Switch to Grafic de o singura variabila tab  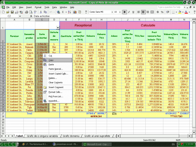tap(42, 136)
